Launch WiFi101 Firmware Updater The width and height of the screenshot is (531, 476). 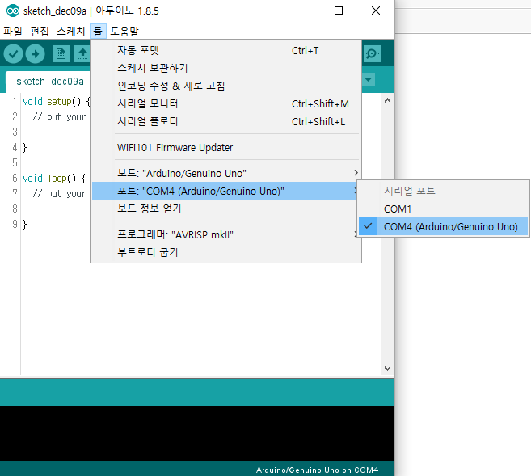(226, 148)
